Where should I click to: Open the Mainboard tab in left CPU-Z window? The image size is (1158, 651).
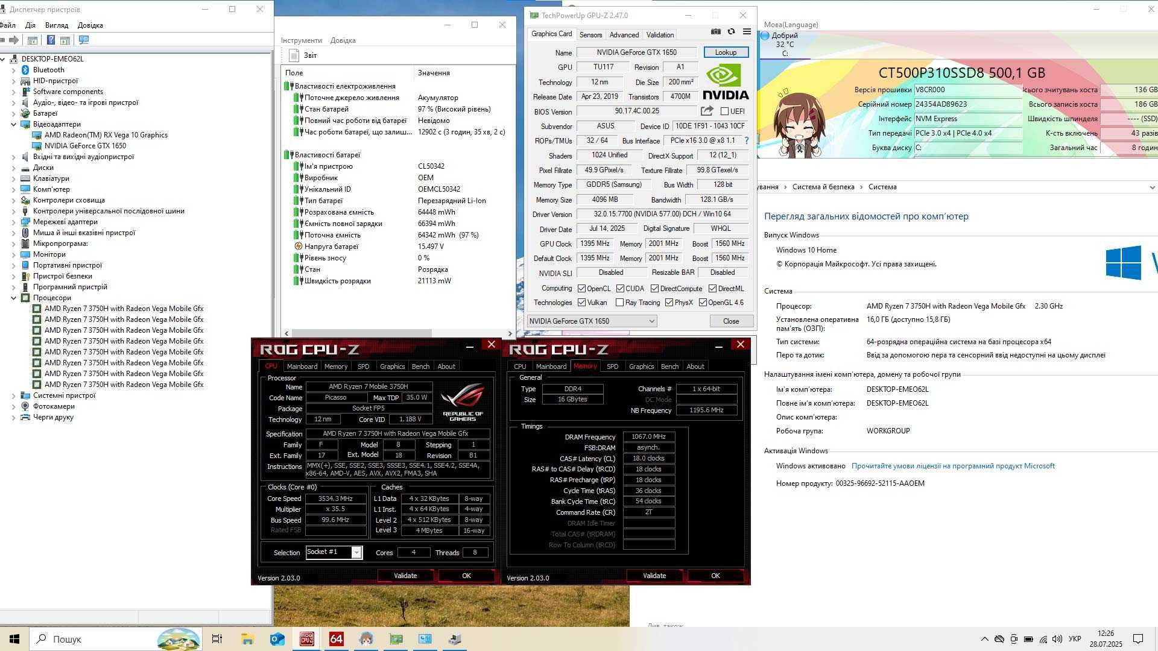coord(302,366)
